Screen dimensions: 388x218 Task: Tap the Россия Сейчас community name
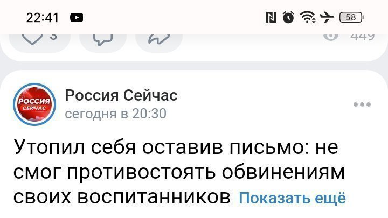[121, 96]
